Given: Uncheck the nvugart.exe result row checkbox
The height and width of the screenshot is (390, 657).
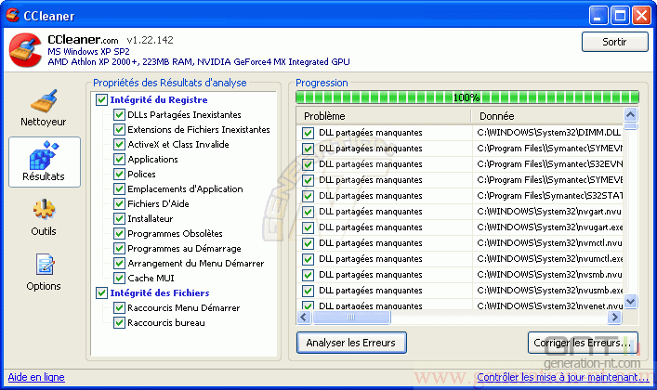Looking at the screenshot, I should (308, 227).
